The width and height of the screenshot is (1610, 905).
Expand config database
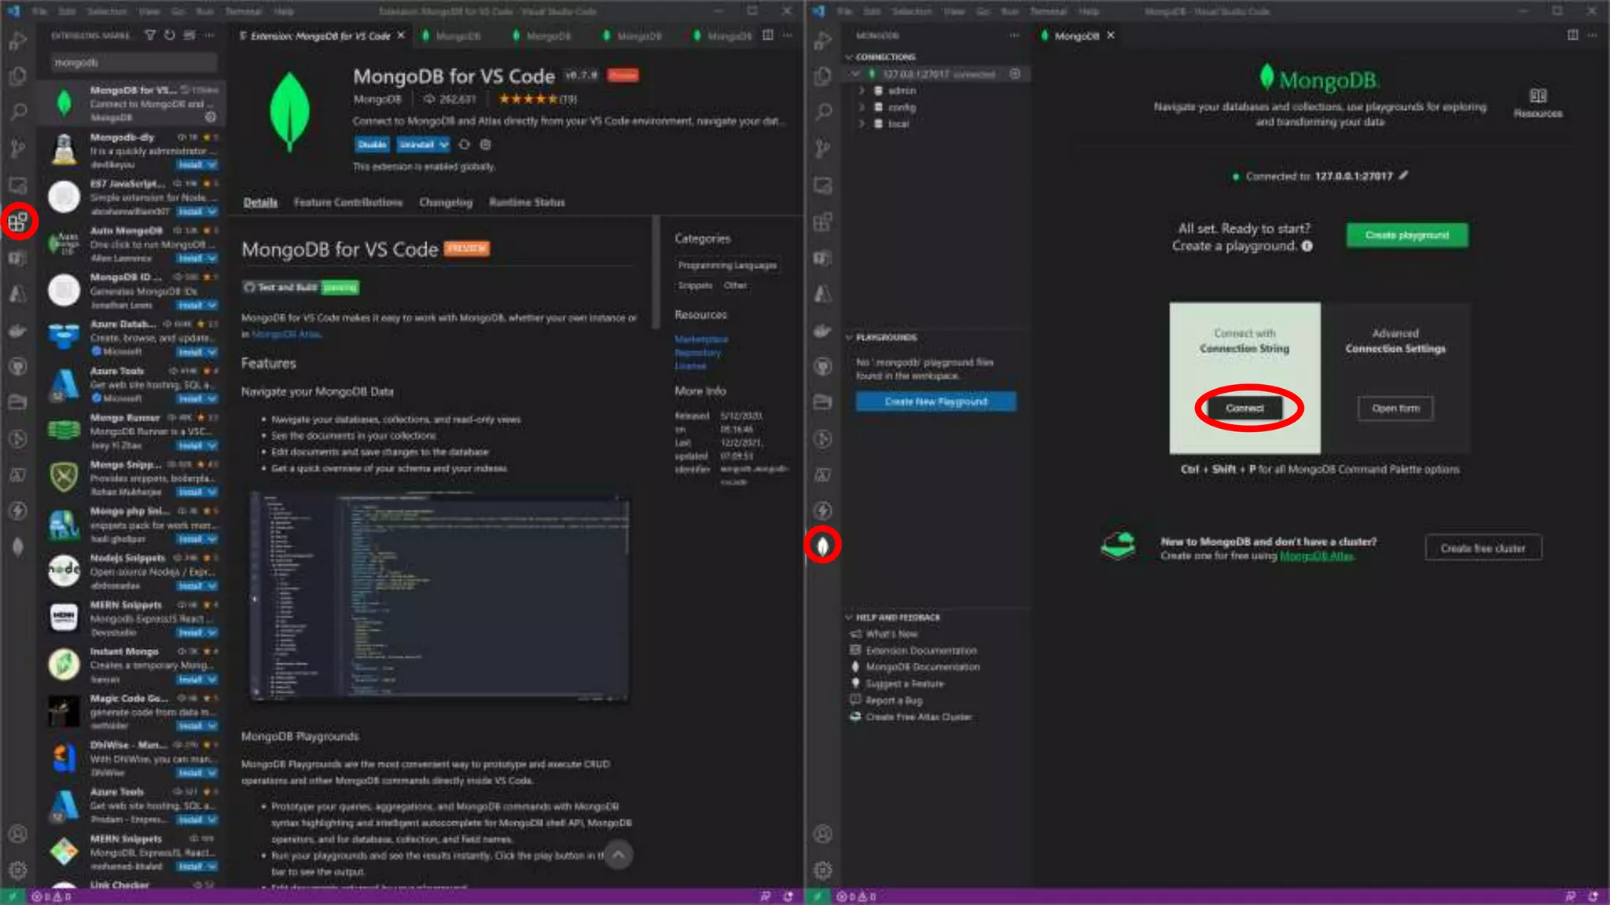pyautogui.click(x=862, y=107)
